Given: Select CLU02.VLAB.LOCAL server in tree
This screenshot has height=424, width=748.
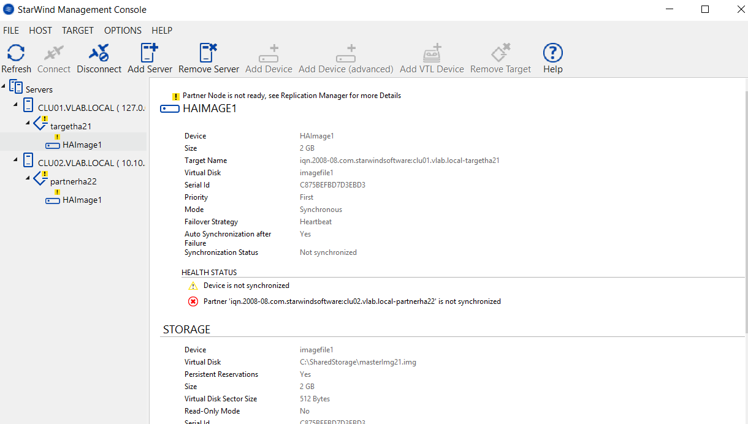Looking at the screenshot, I should pyautogui.click(x=91, y=163).
